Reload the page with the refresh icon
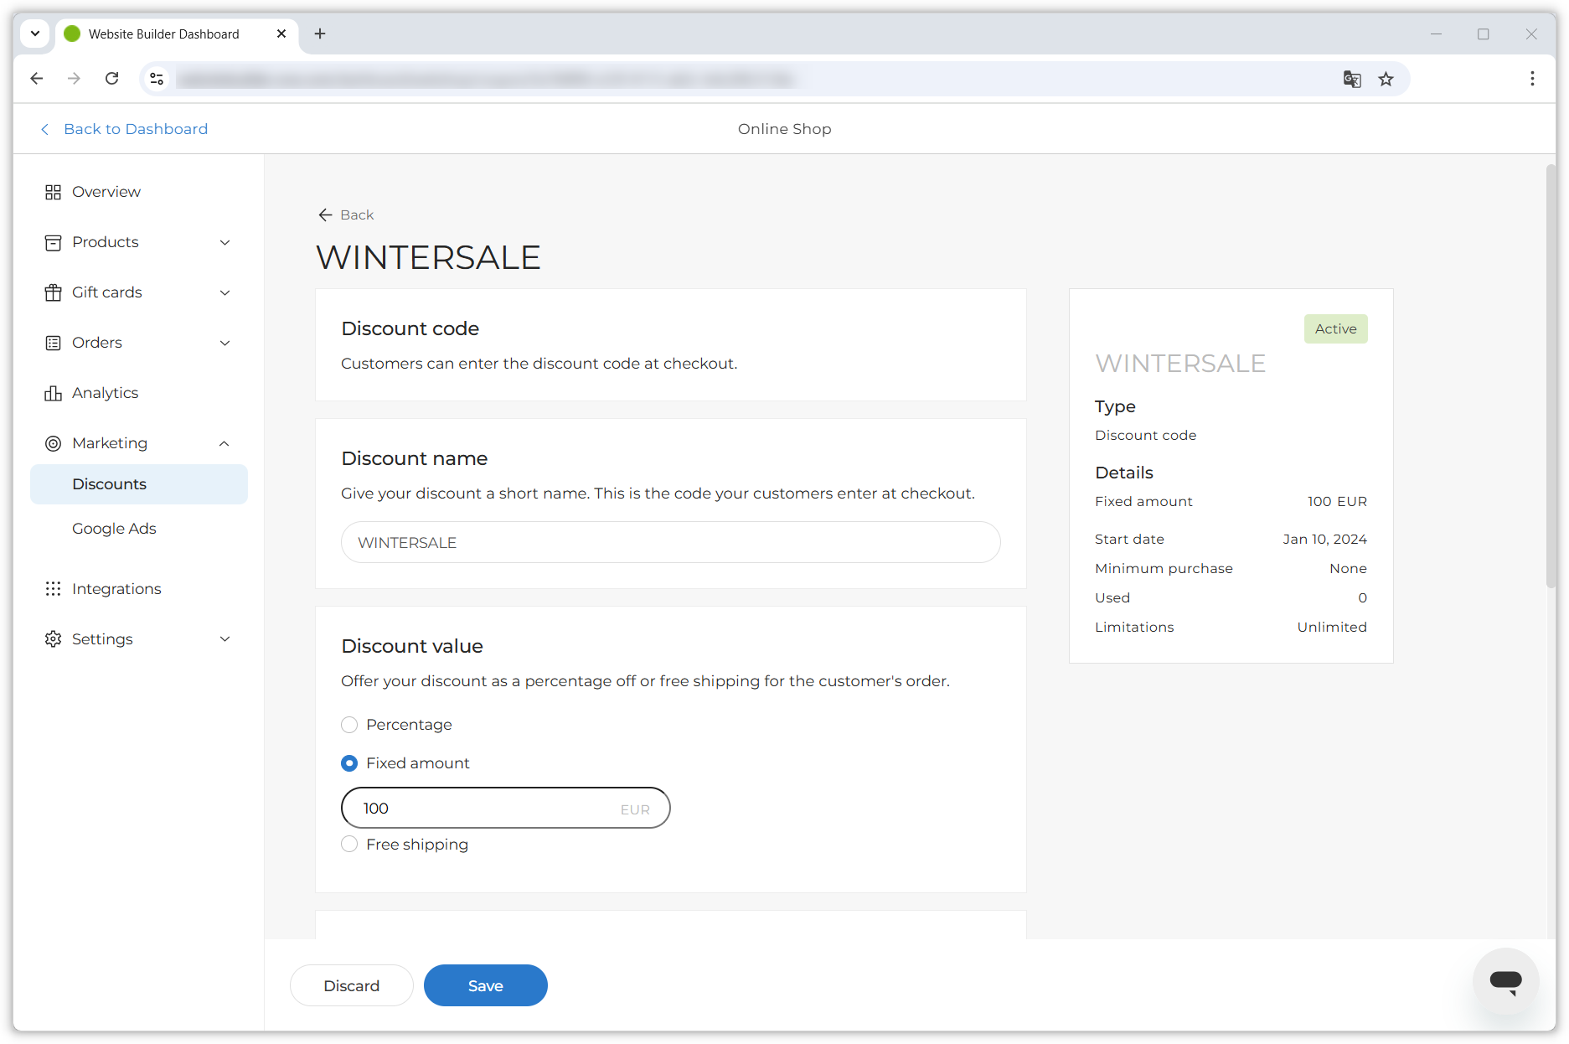Screen dimensions: 1569x1044 [x=111, y=79]
